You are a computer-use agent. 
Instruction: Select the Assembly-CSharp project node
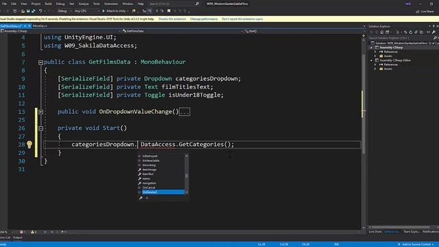pyautogui.click(x=391, y=47)
